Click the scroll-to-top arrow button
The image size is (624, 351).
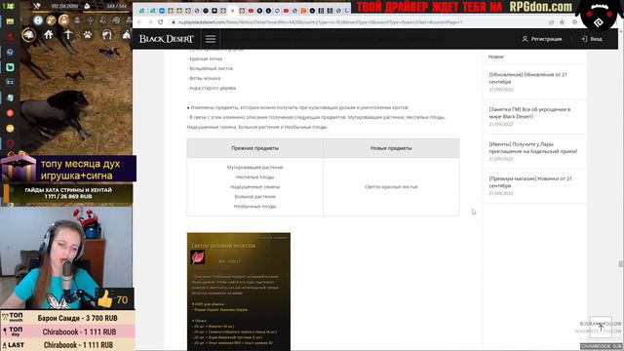pyautogui.click(x=601, y=327)
